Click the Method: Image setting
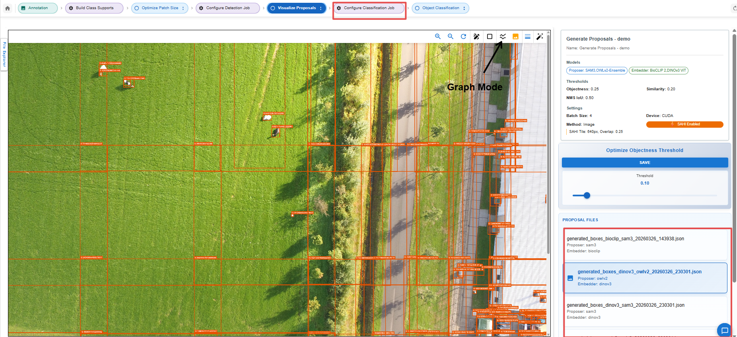 coord(580,125)
